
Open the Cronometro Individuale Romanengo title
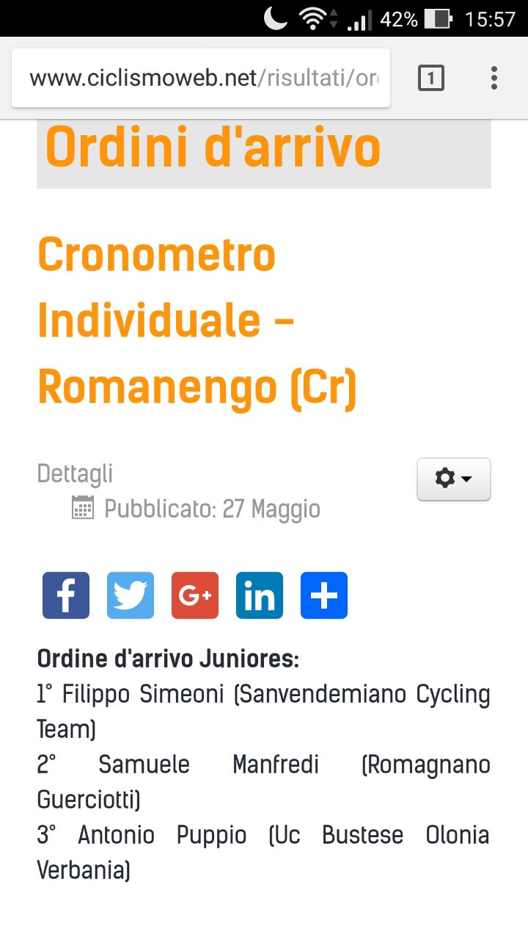pyautogui.click(x=197, y=321)
